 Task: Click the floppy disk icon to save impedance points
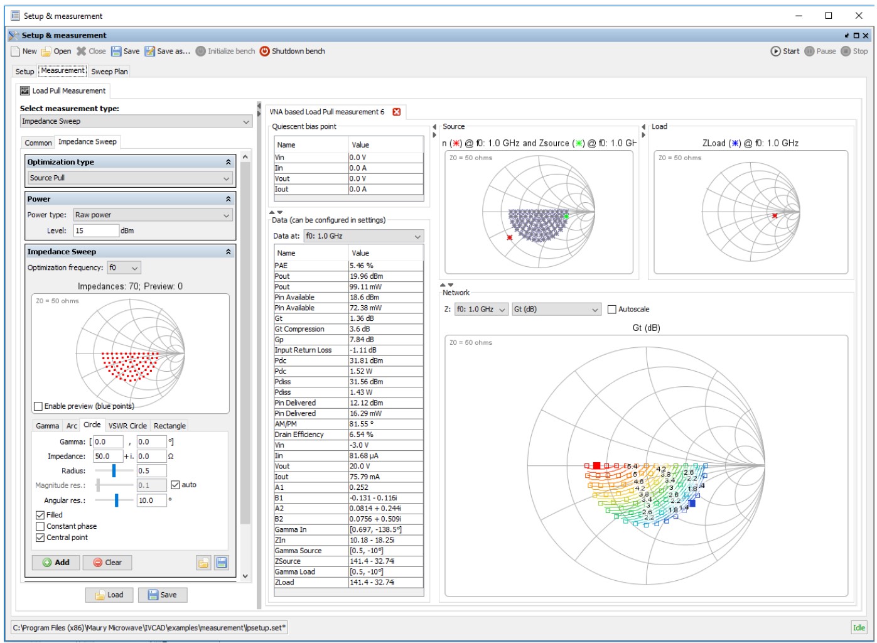(222, 563)
